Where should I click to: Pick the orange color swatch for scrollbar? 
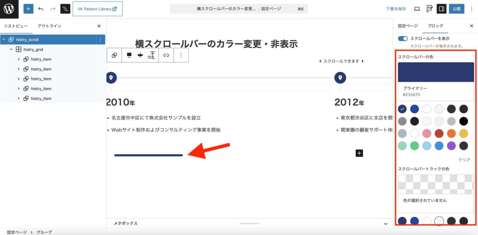click(x=451, y=133)
